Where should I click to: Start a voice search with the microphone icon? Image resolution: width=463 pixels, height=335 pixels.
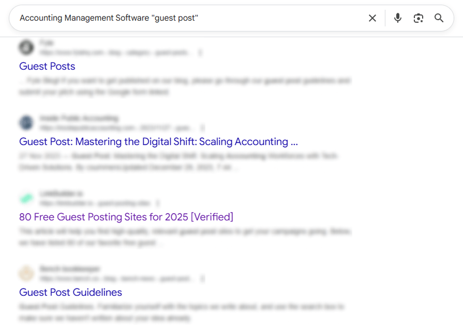pyautogui.click(x=397, y=18)
